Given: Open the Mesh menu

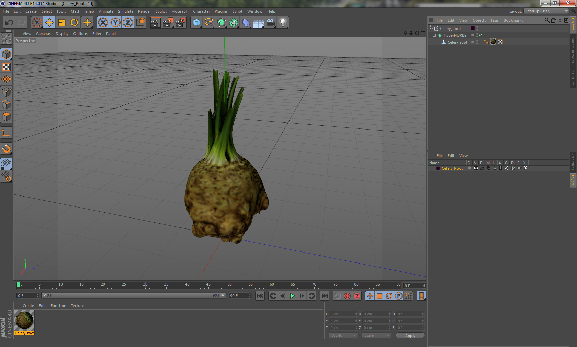Looking at the screenshot, I should pyautogui.click(x=76, y=11).
